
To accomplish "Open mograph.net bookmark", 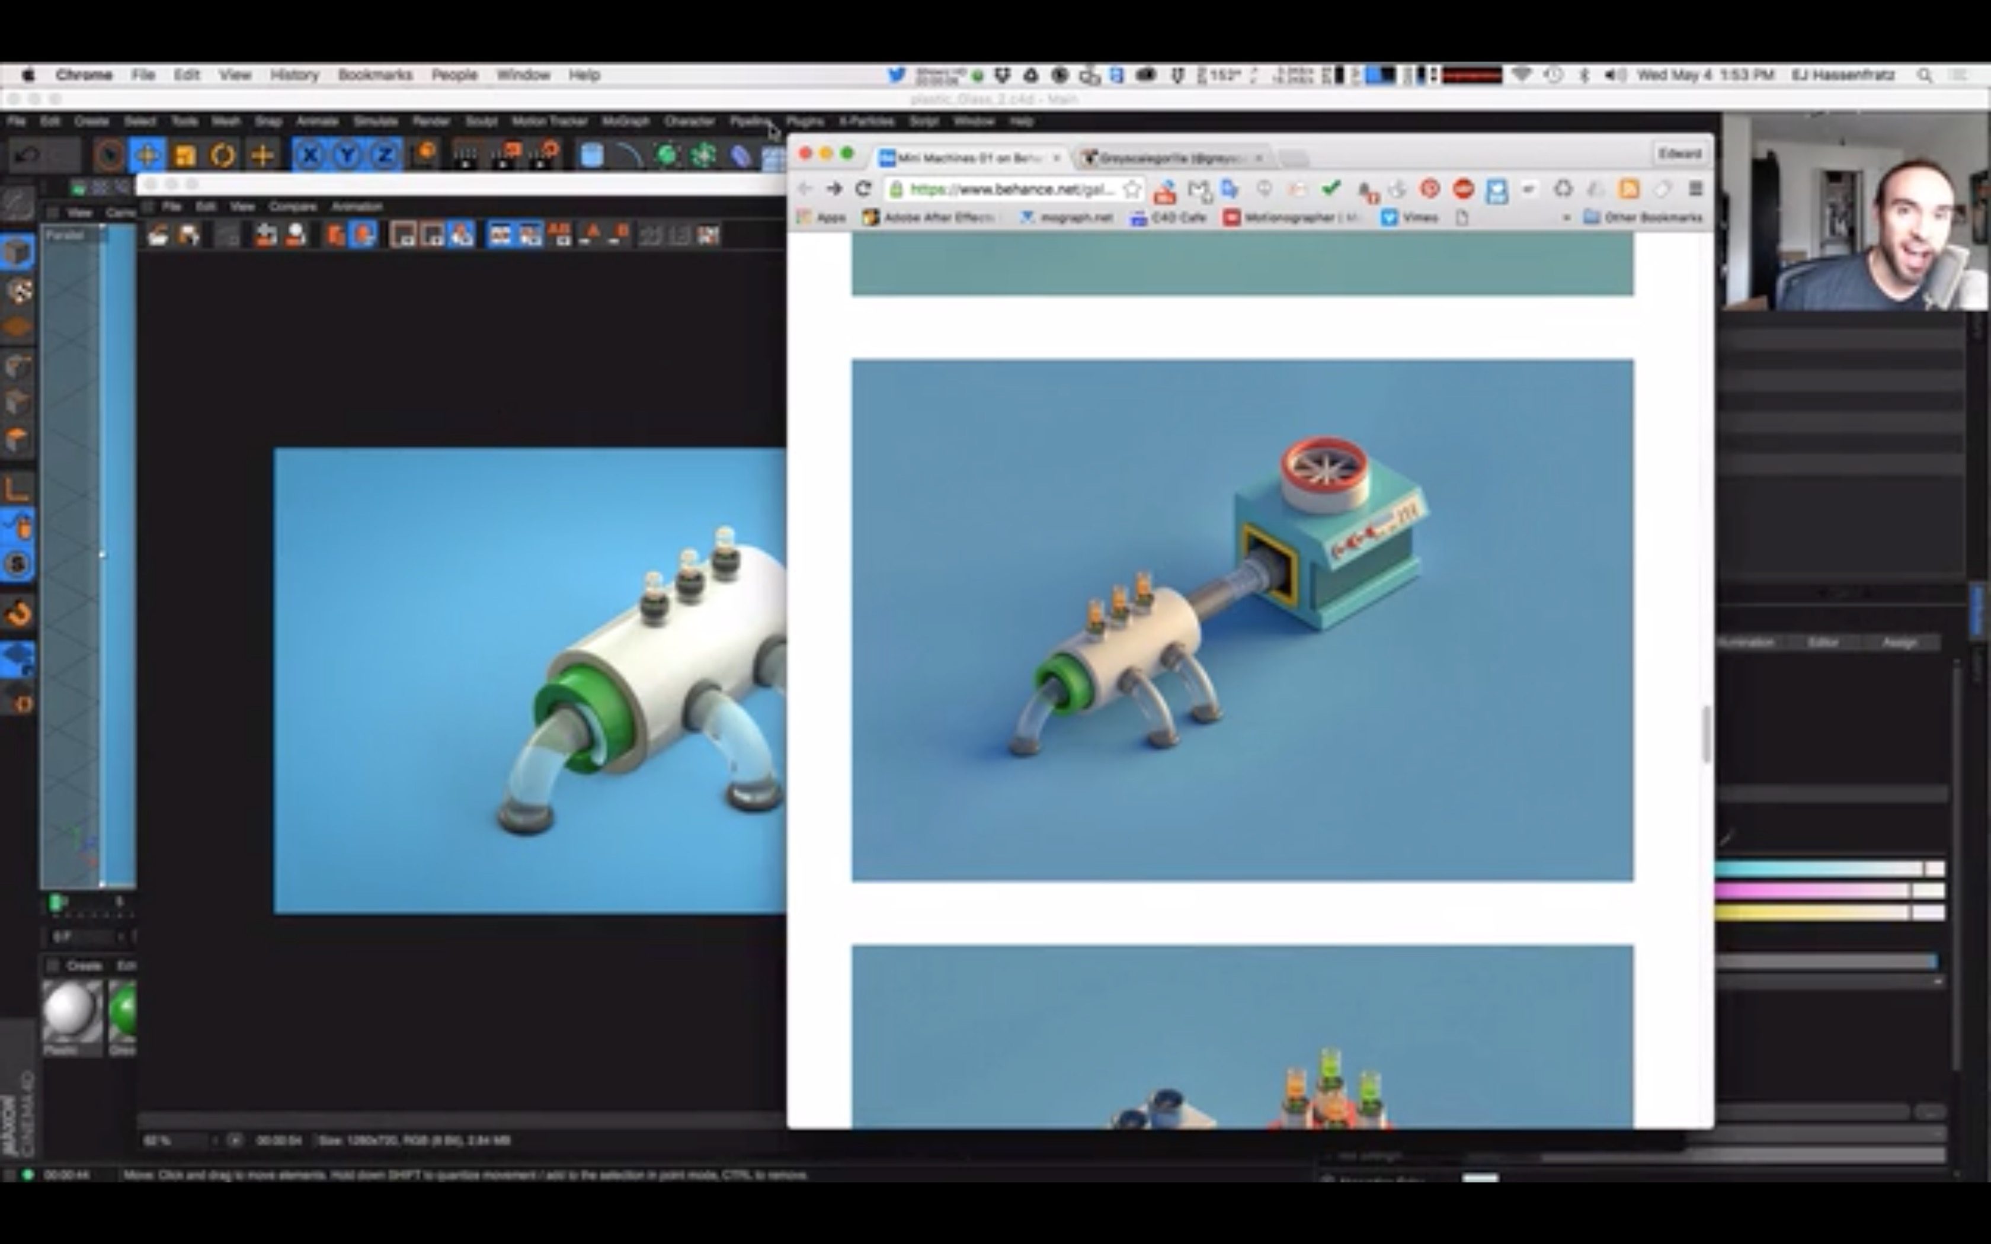I will coord(1066,218).
